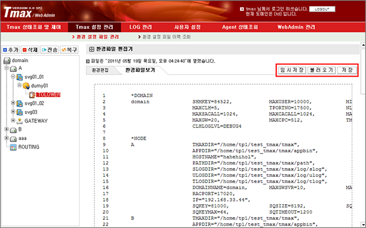Click the svg03 server group icon
366x228 pixels.
20,113
